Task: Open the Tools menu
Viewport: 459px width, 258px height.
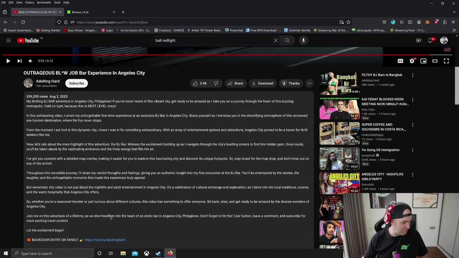Action: 57,3
